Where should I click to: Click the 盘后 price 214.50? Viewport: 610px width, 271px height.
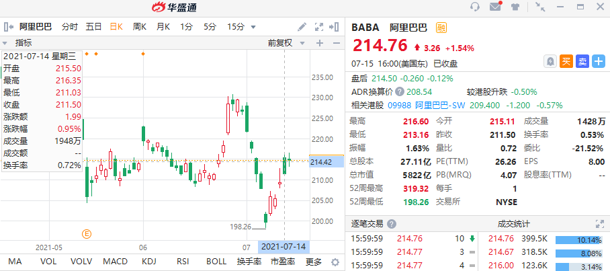pyautogui.click(x=384, y=79)
